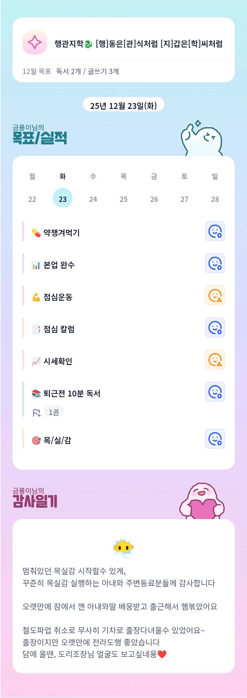Screen dimensions: 247x698
Task: Select Monday 22 in week calendar
Action: point(32,199)
